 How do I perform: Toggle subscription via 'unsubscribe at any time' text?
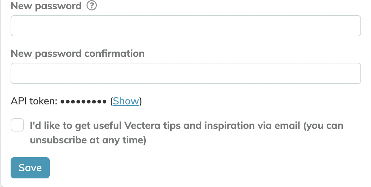point(88,140)
